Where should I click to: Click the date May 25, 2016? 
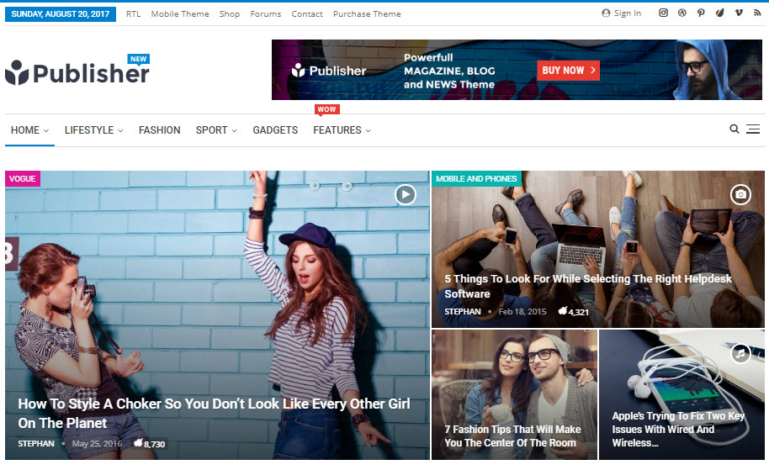tap(97, 444)
